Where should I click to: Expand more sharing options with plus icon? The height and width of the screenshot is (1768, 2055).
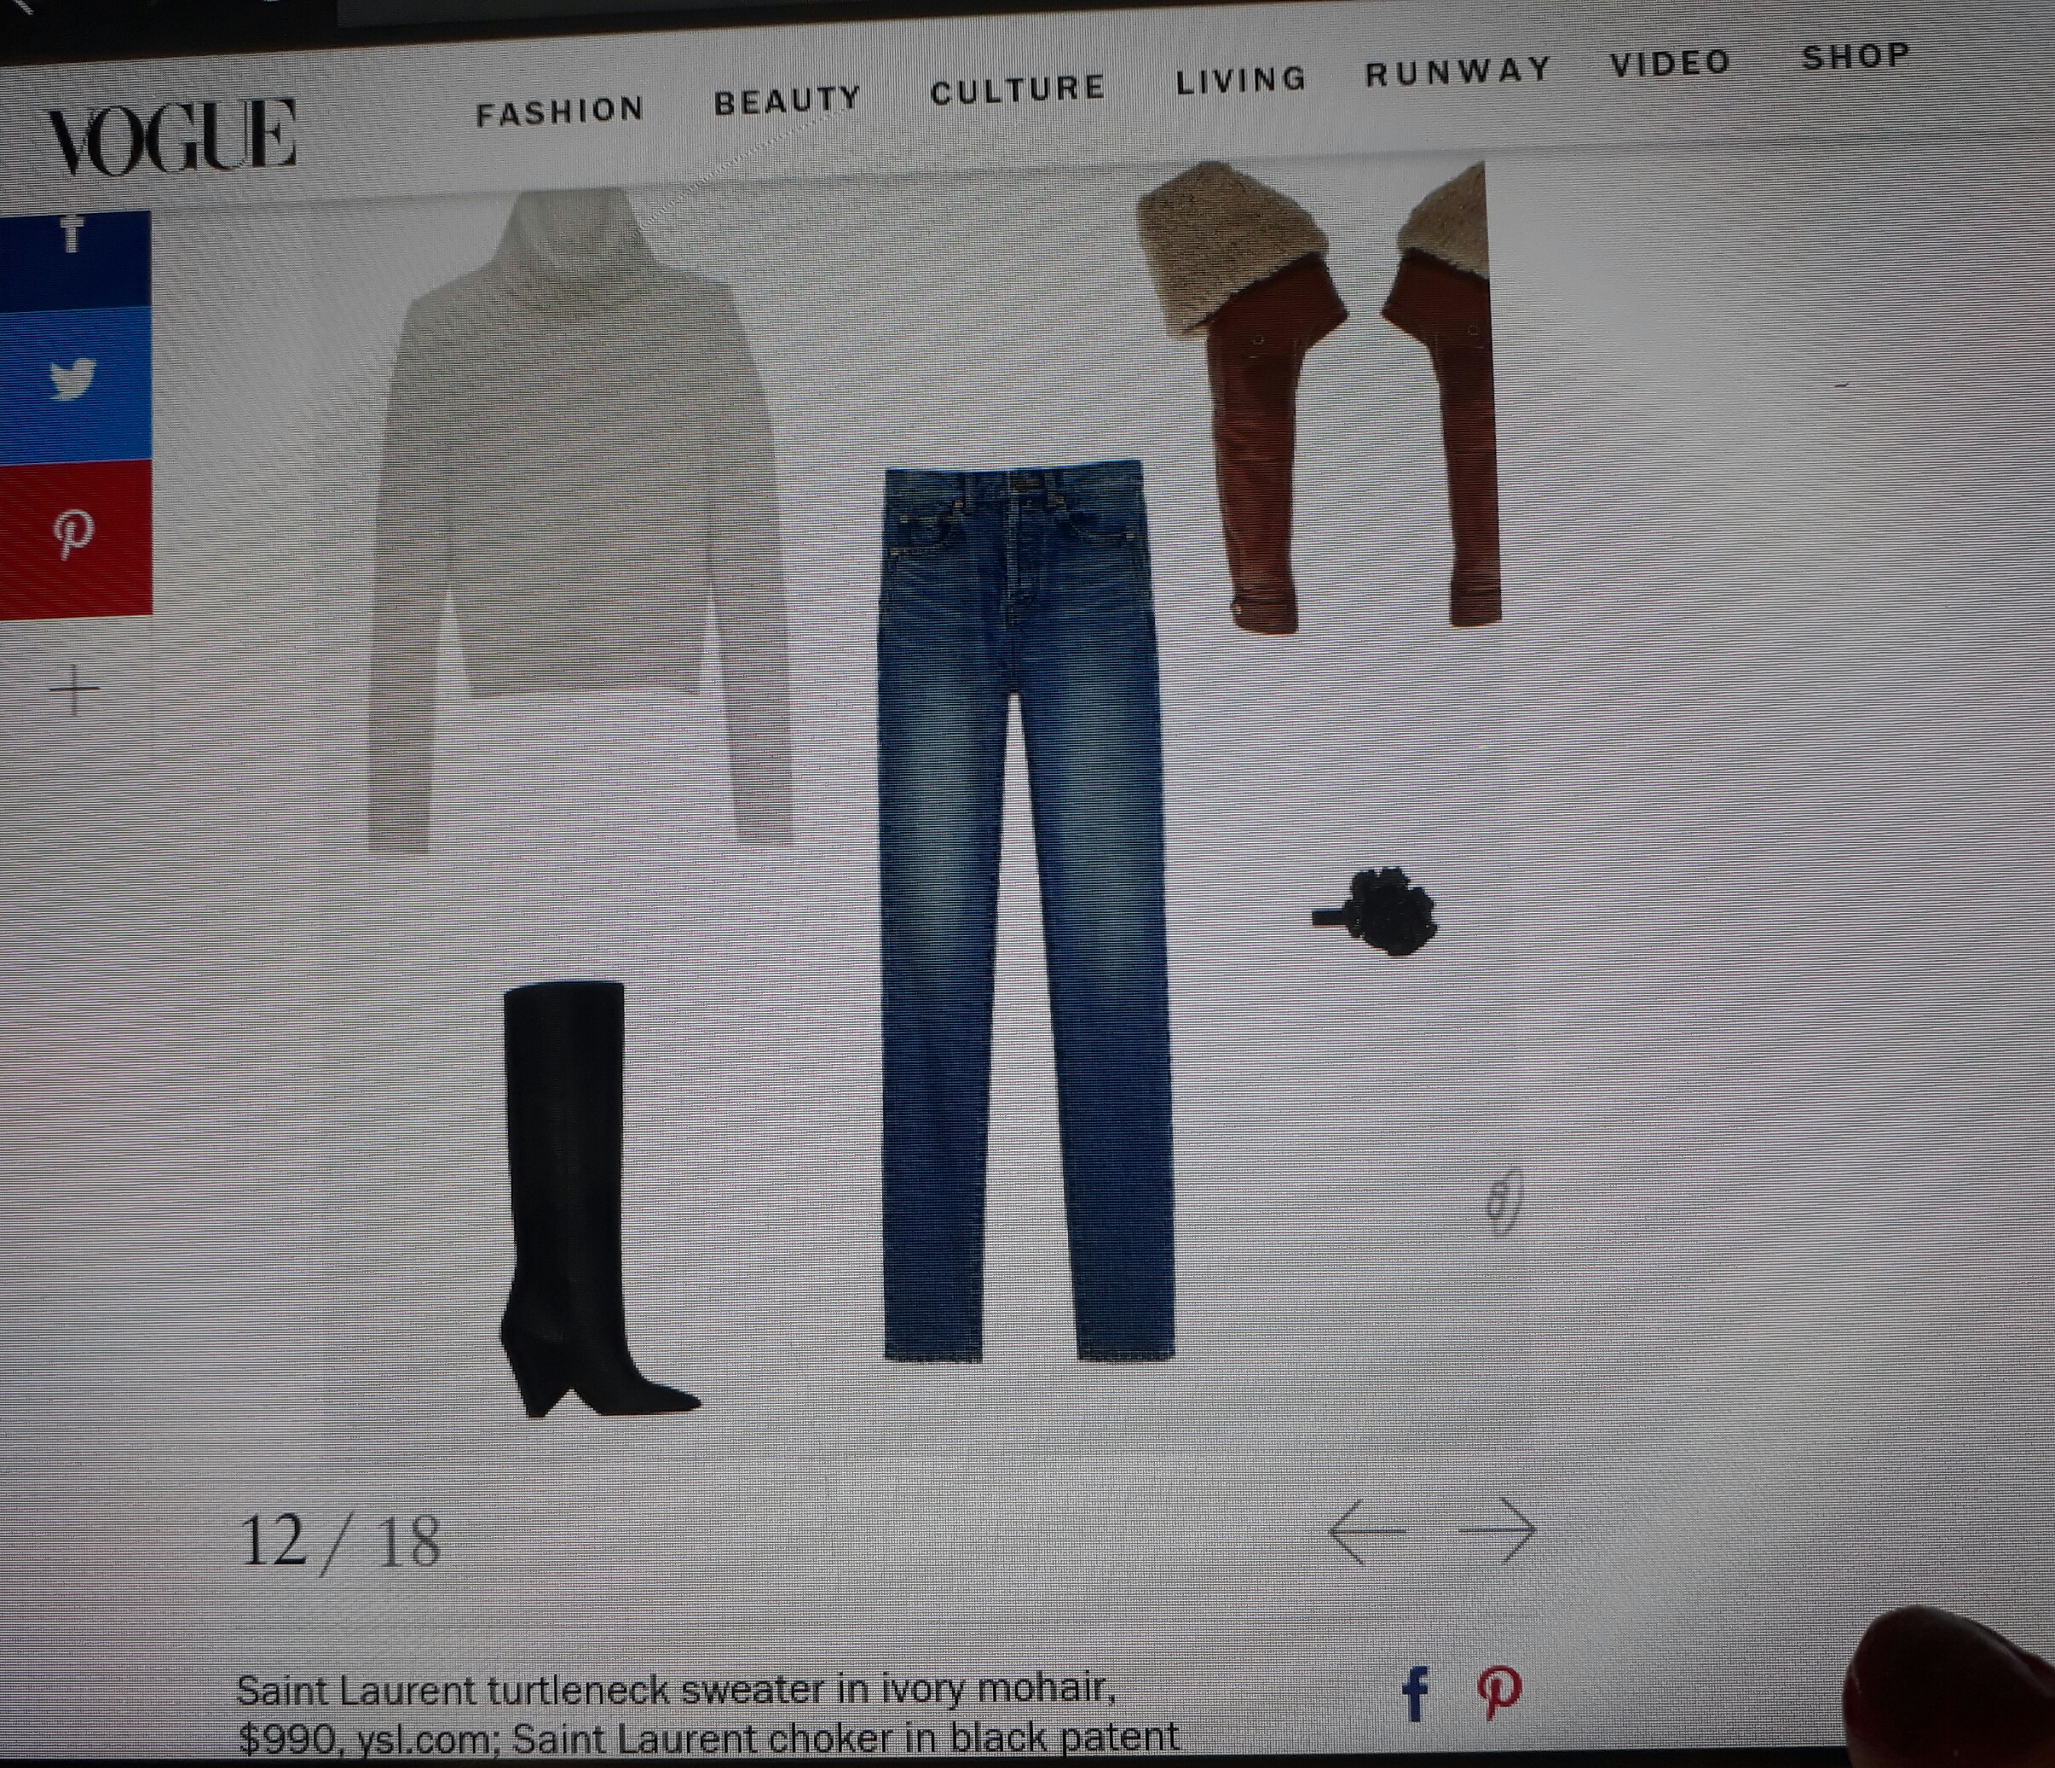pos(74,690)
